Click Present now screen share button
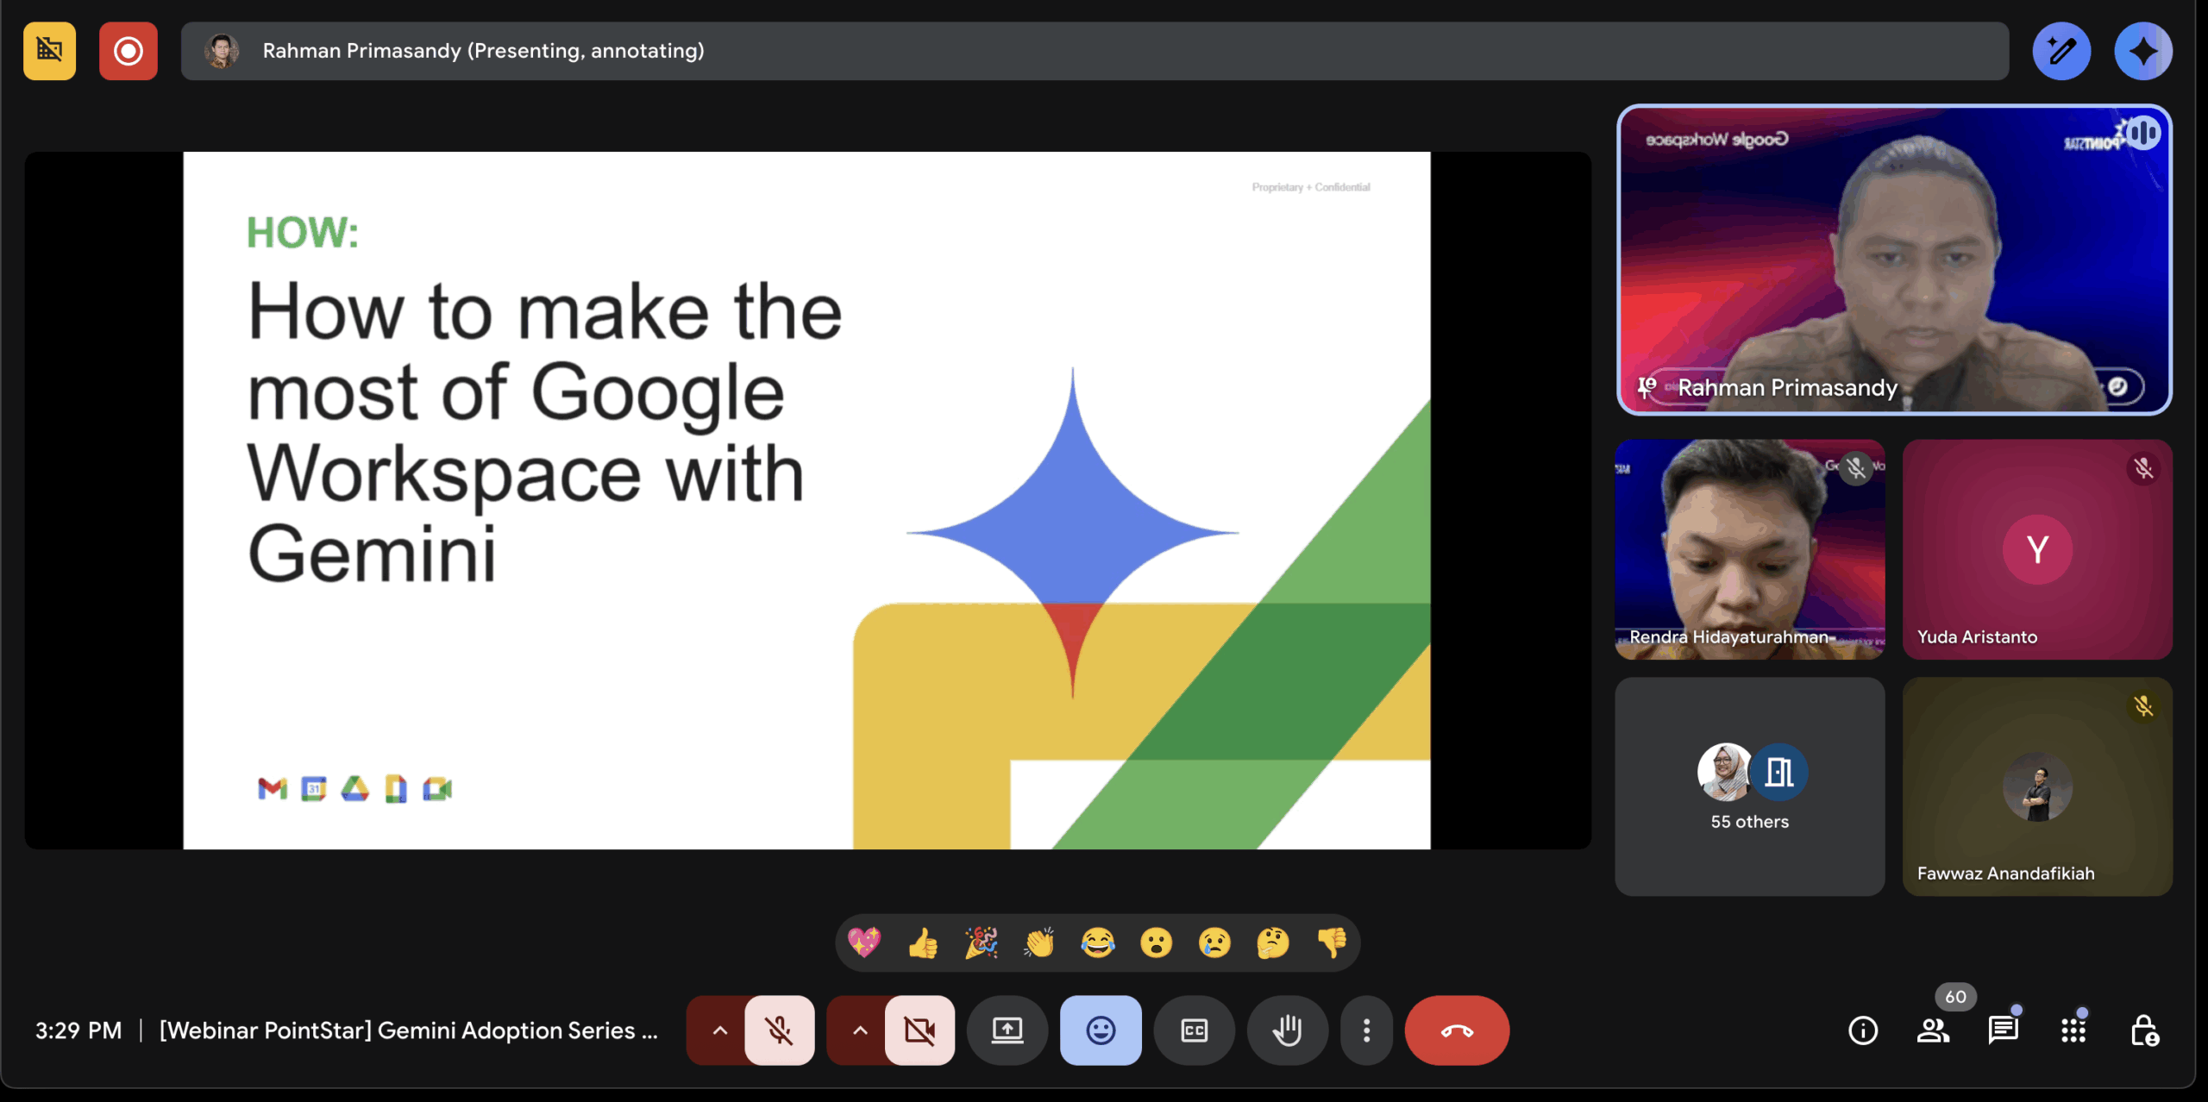This screenshot has width=2208, height=1102. point(1007,1030)
